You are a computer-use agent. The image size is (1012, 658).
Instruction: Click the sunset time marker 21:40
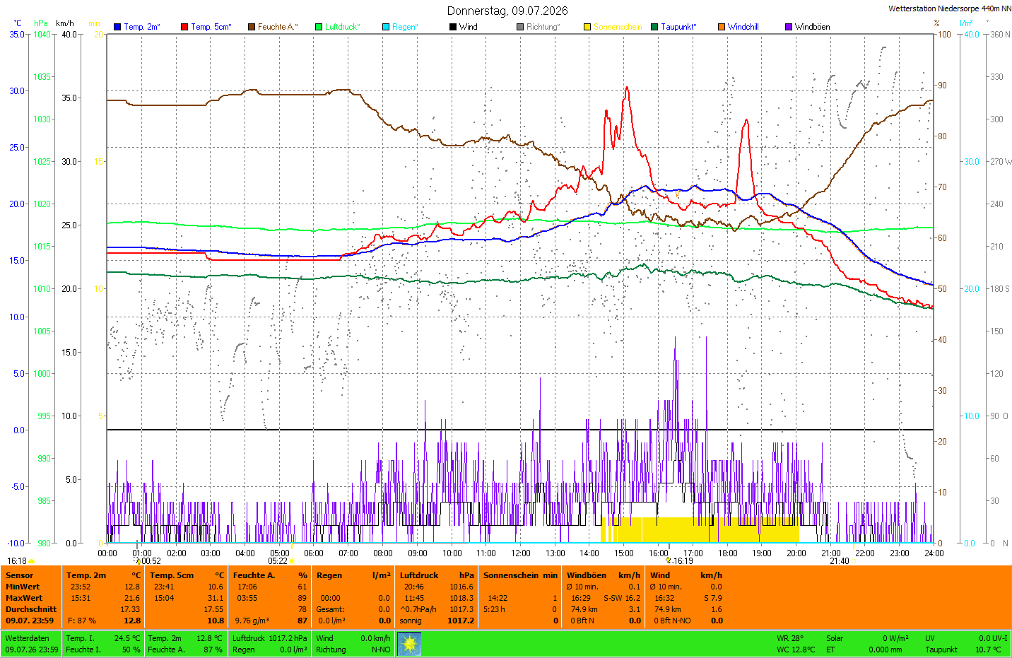pyautogui.click(x=839, y=561)
